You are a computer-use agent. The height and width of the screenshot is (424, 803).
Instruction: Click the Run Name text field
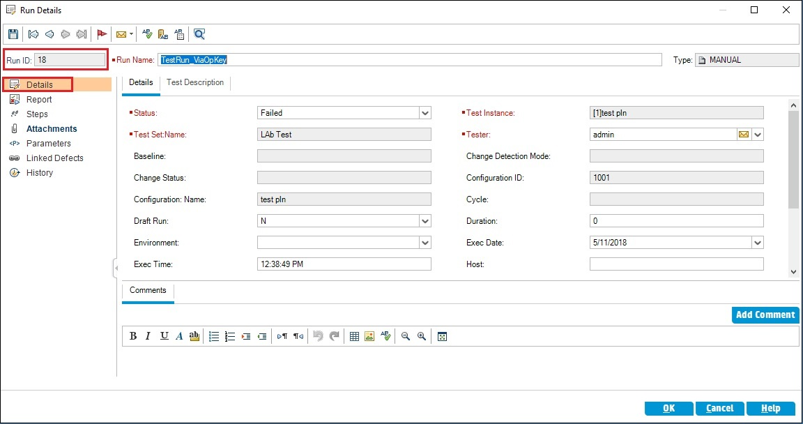point(410,60)
